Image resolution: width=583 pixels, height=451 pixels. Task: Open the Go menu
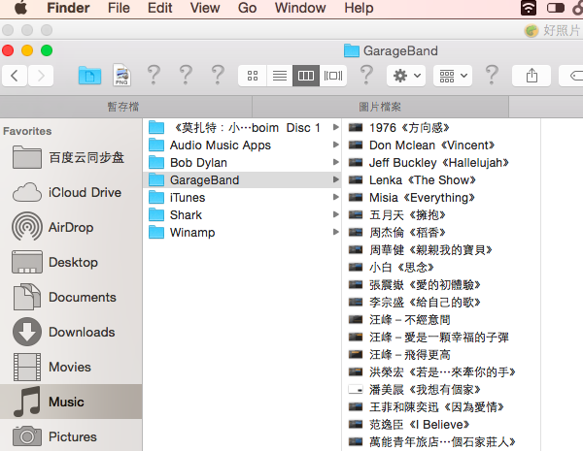pos(247,8)
